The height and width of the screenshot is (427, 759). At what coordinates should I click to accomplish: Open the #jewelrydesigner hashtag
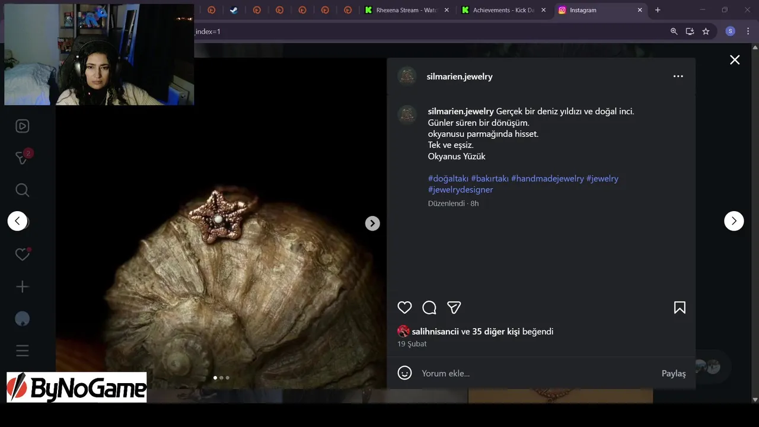[x=460, y=190]
